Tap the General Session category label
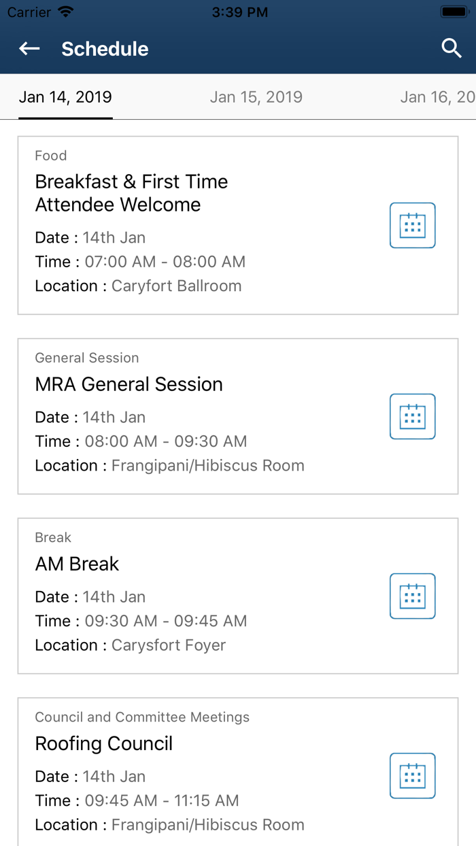476x846 pixels. pos(86,358)
